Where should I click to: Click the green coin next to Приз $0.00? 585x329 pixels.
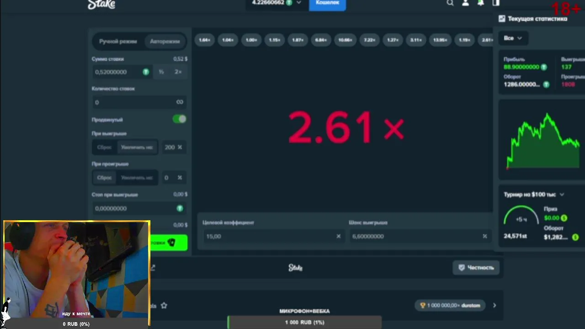564,218
